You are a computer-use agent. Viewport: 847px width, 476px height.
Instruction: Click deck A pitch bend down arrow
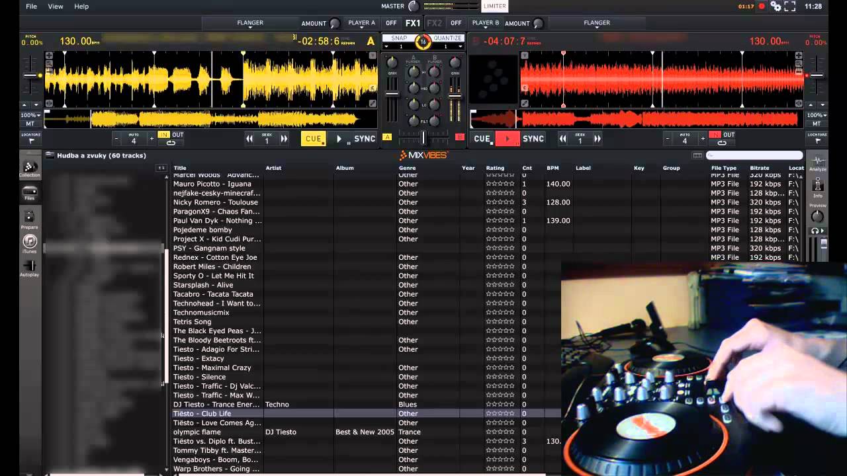[35, 104]
